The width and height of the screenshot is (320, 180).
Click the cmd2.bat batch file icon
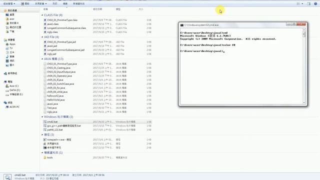[45, 121]
